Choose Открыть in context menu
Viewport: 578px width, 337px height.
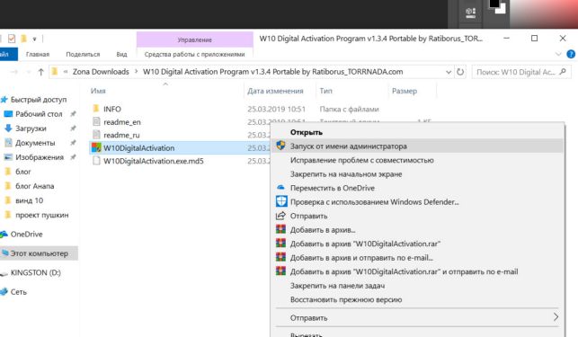(x=307, y=132)
